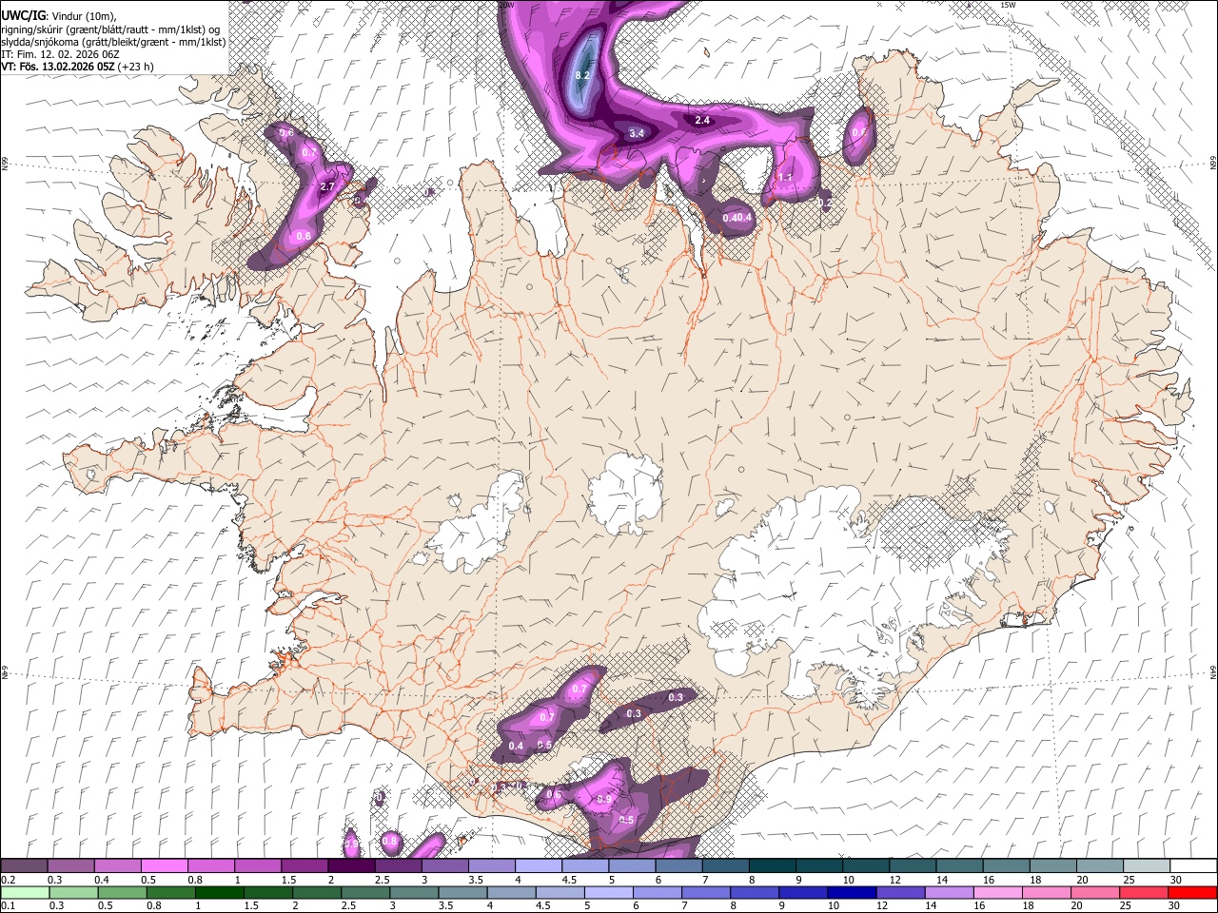Click the 8.2 precipitation value on the map
Viewport: 1218px width, 913px height.
(583, 75)
